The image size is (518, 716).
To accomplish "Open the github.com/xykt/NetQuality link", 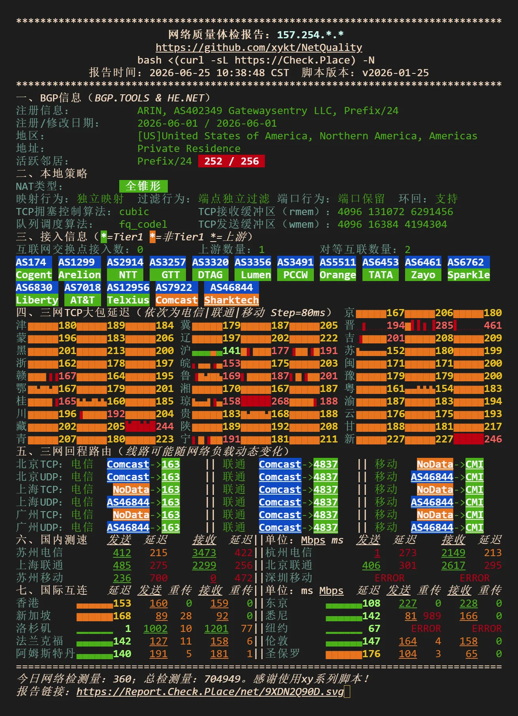I will 259,47.
